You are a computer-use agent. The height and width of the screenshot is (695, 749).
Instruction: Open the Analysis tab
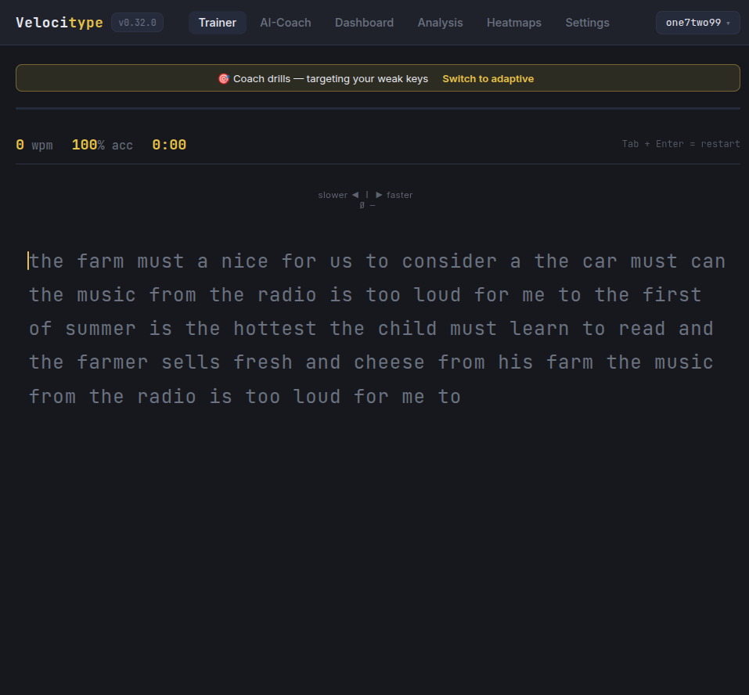[440, 23]
